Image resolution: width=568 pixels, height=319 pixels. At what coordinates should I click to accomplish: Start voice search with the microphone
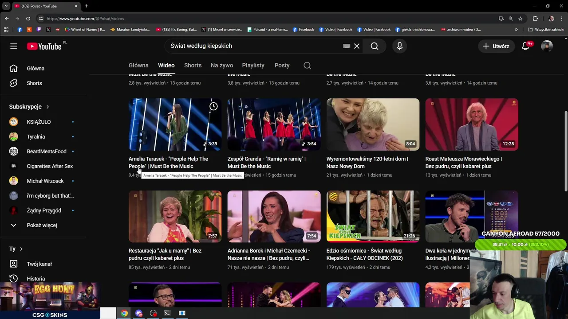(399, 46)
